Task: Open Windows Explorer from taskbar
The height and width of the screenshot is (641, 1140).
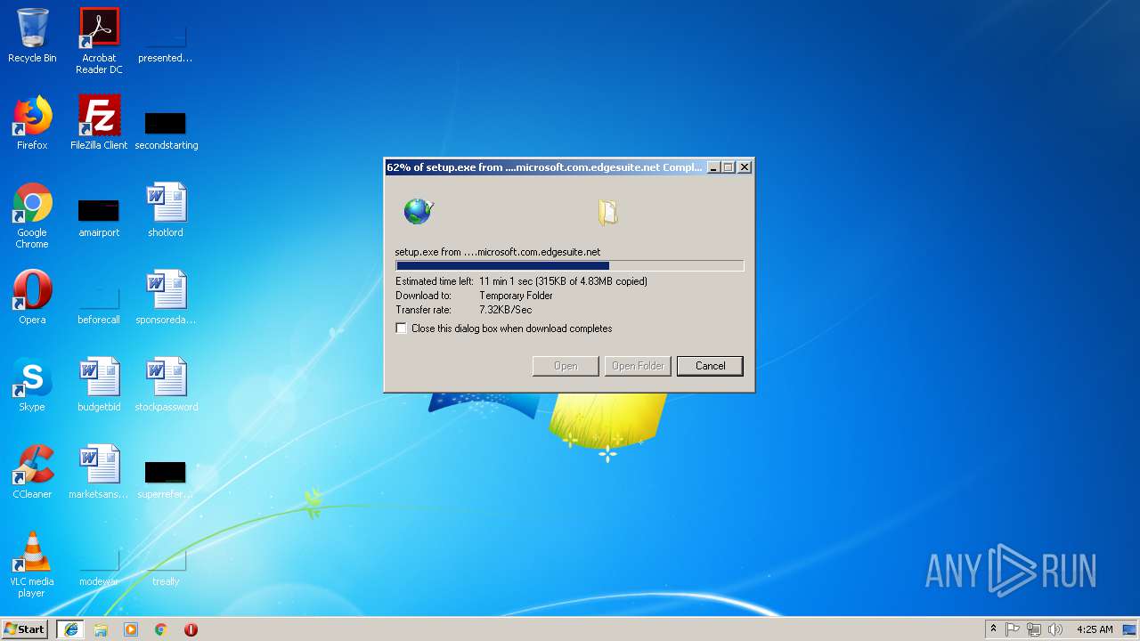Action: click(101, 629)
